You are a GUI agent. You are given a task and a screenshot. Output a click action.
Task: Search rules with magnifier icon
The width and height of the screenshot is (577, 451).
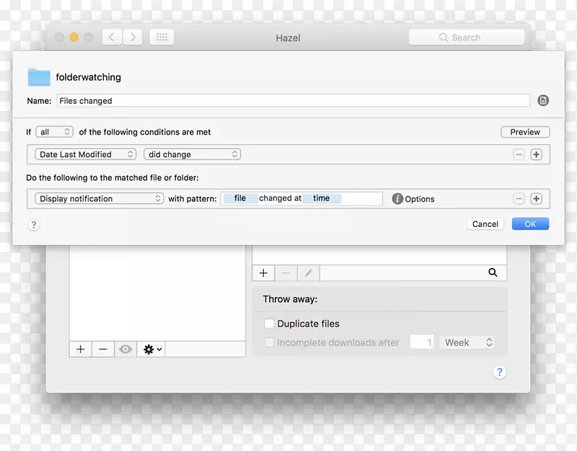[x=493, y=272]
